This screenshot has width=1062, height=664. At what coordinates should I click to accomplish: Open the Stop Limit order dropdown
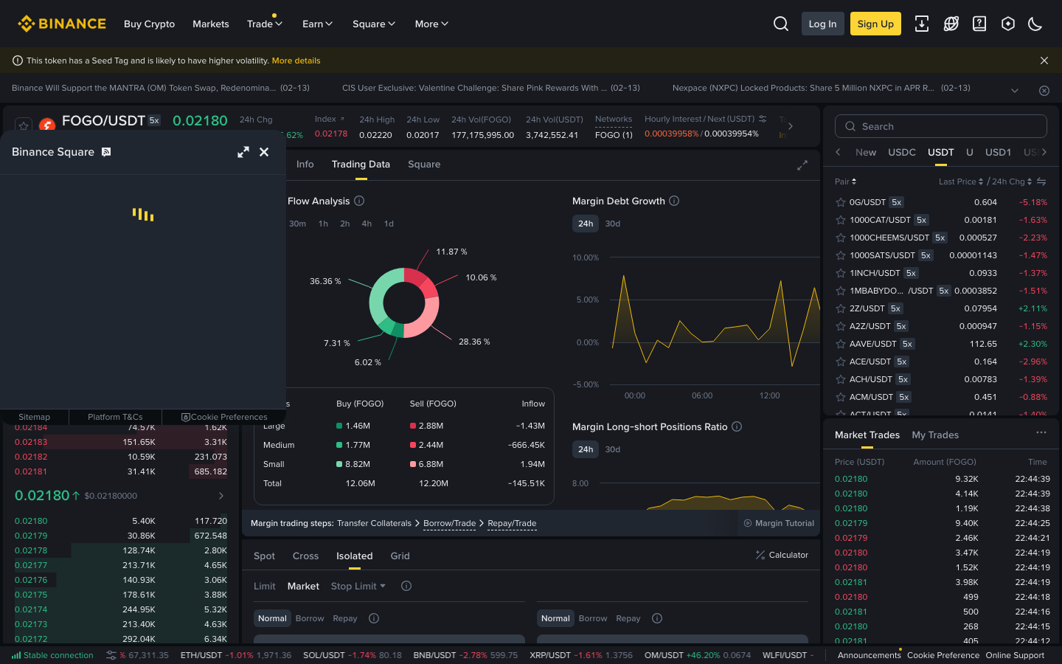(358, 586)
